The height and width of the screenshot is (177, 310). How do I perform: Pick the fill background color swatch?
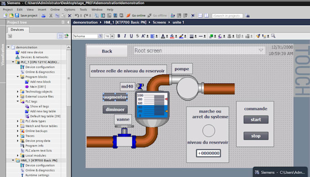(172, 36)
